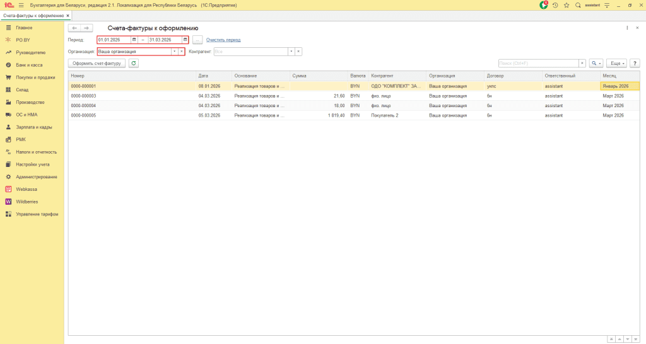The height and width of the screenshot is (344, 646).
Task: Close the Счета-фактуры к оформлению tab
Action: tap(68, 14)
